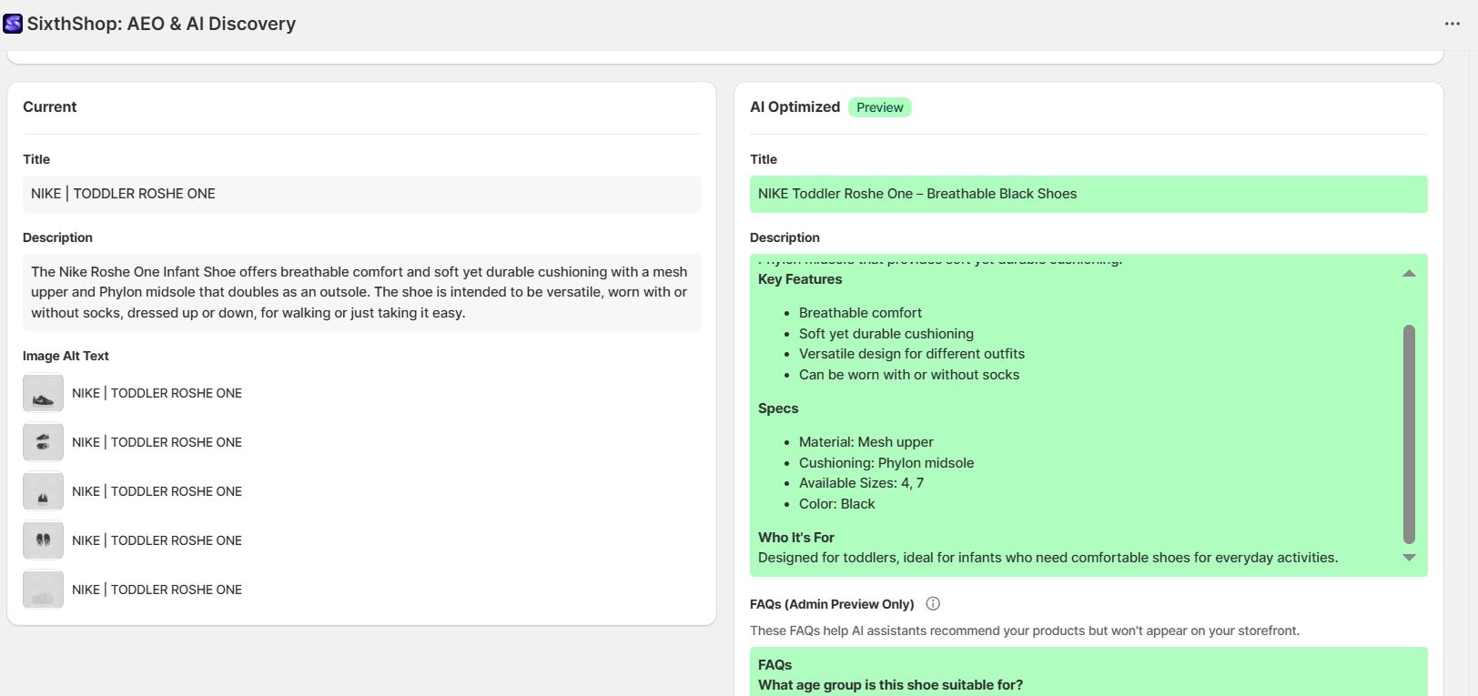Click the 'Specs' heading
The height and width of the screenshot is (696, 1478).
(778, 409)
